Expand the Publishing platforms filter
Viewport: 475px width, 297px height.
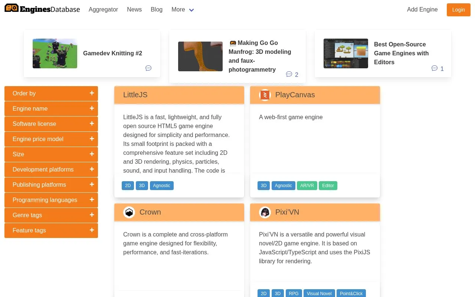[51, 185]
